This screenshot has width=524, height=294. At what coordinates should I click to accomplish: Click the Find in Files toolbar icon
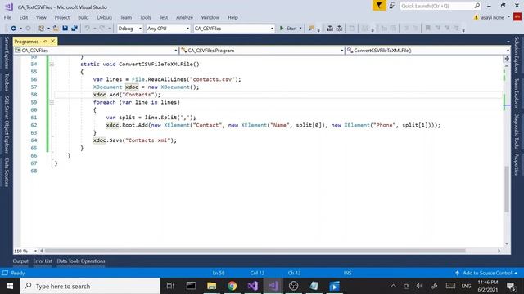coord(311,29)
